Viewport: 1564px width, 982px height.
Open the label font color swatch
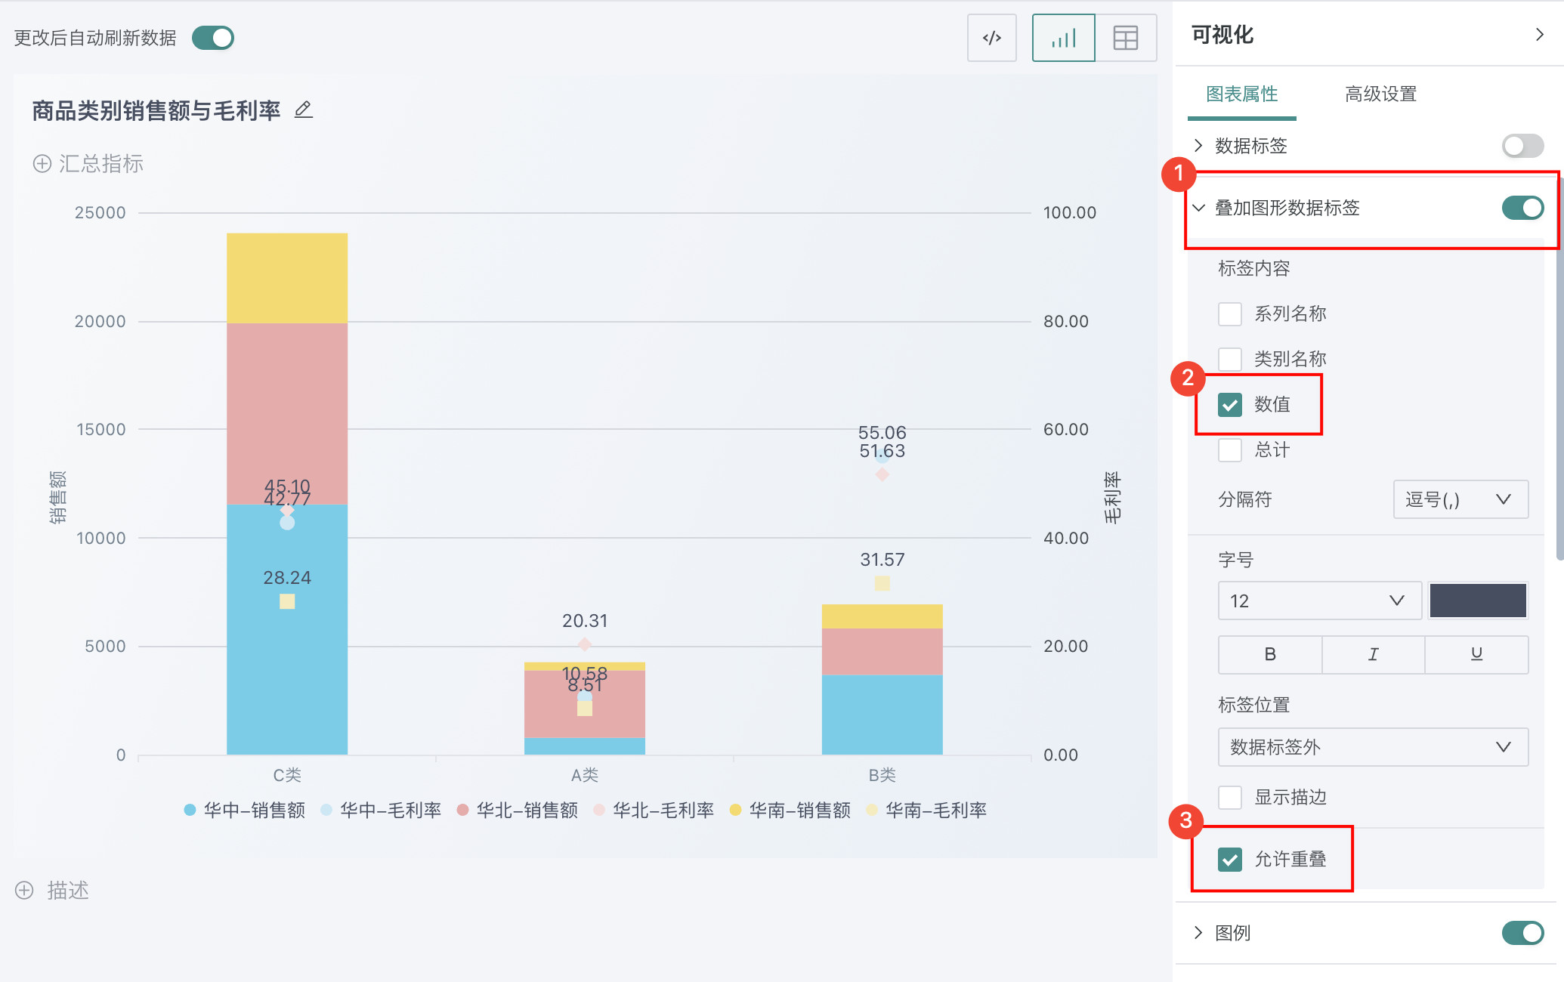point(1477,601)
